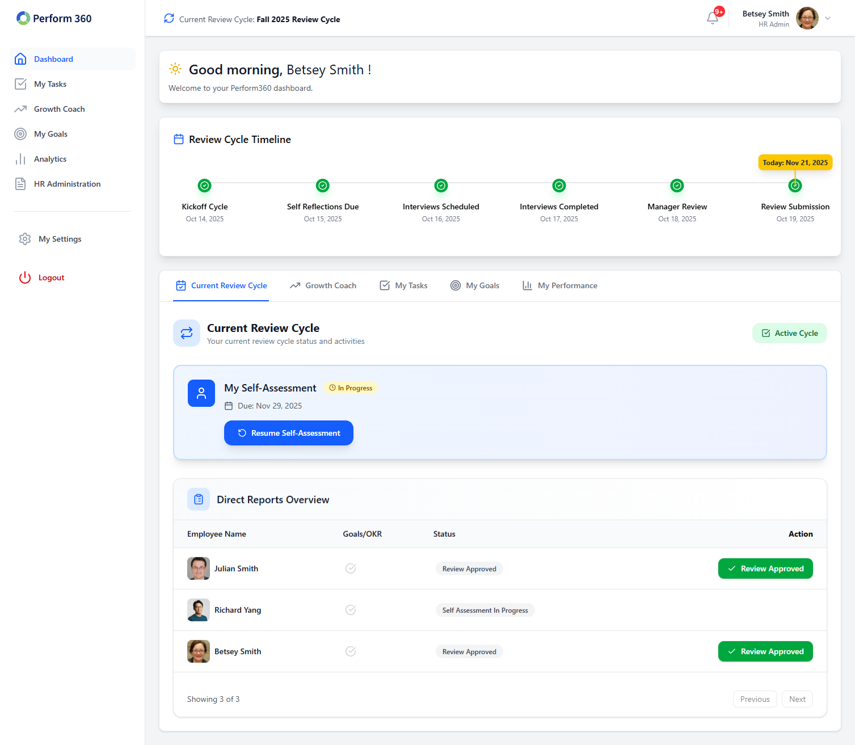
Task: Switch to the My Performance tab
Action: (560, 285)
